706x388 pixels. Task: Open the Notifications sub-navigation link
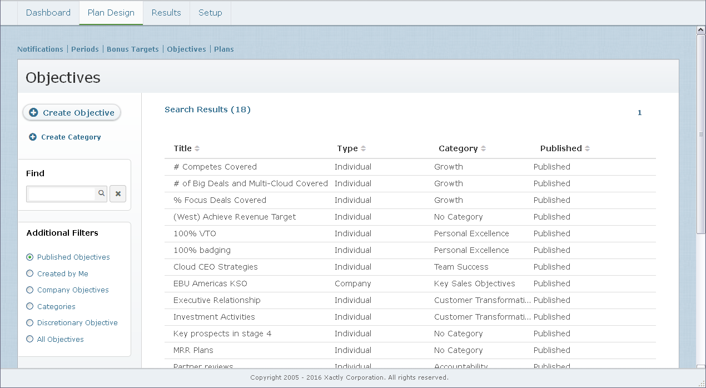point(40,49)
